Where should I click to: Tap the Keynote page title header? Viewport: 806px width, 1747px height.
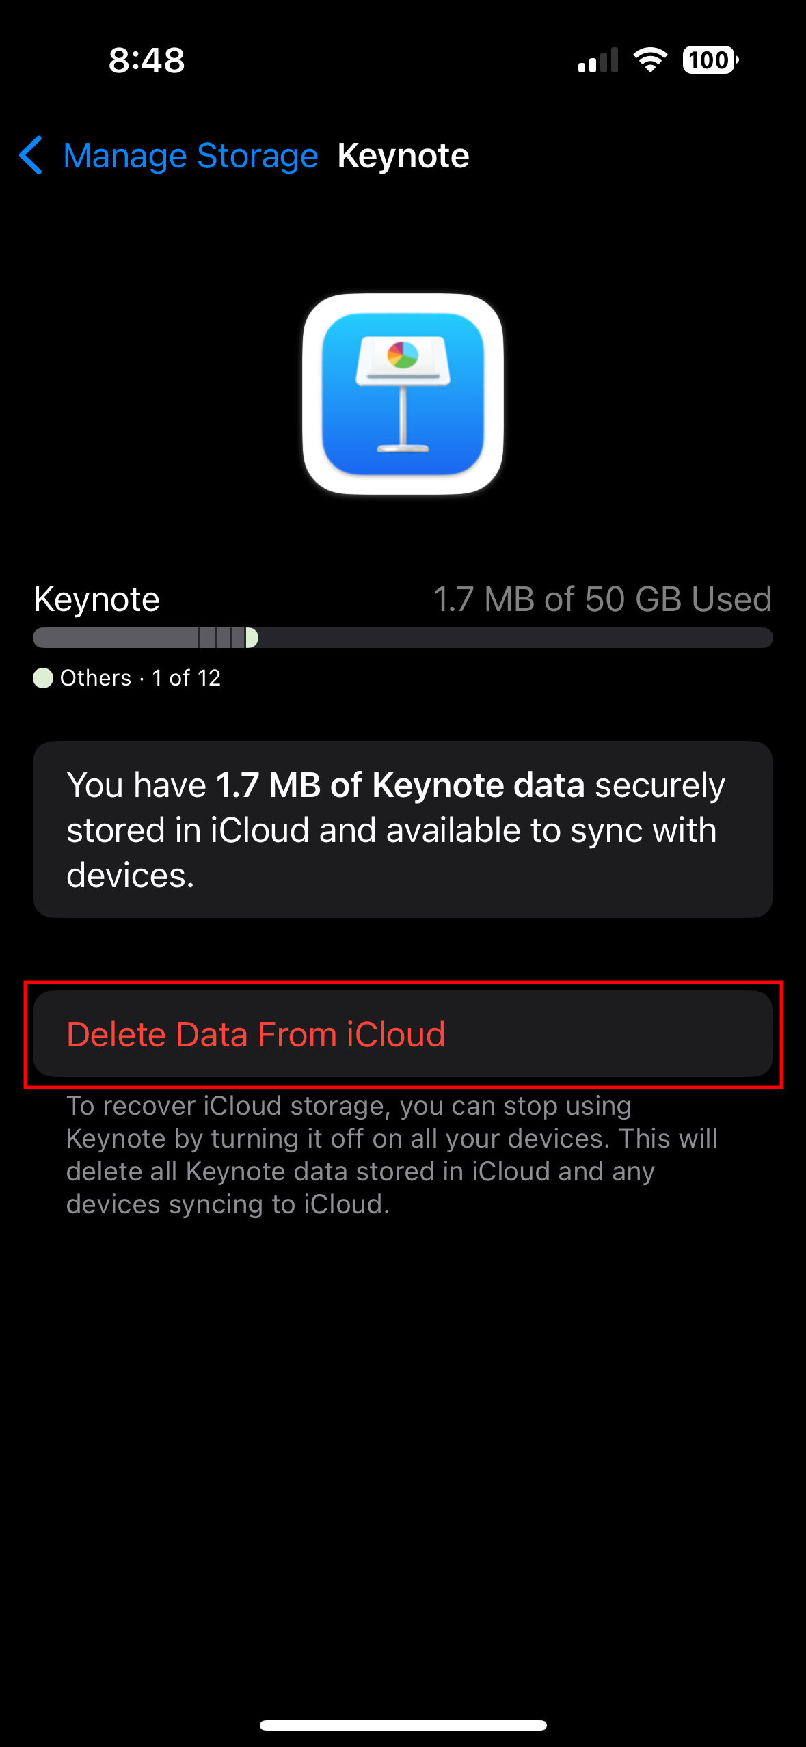coord(403,156)
